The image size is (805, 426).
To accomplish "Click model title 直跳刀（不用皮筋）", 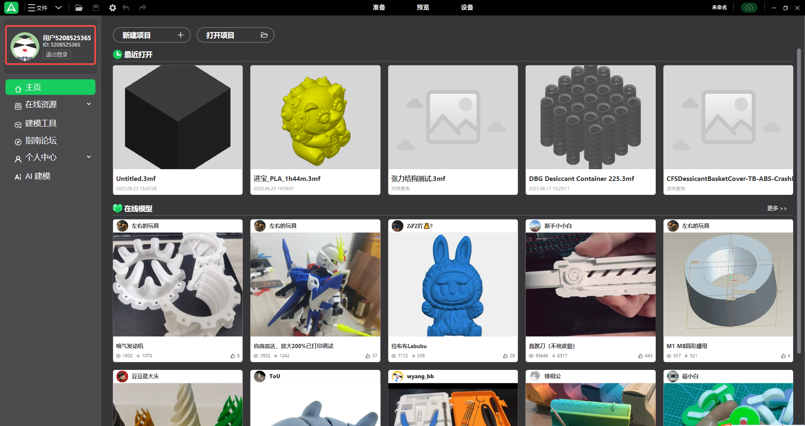I will coord(551,346).
